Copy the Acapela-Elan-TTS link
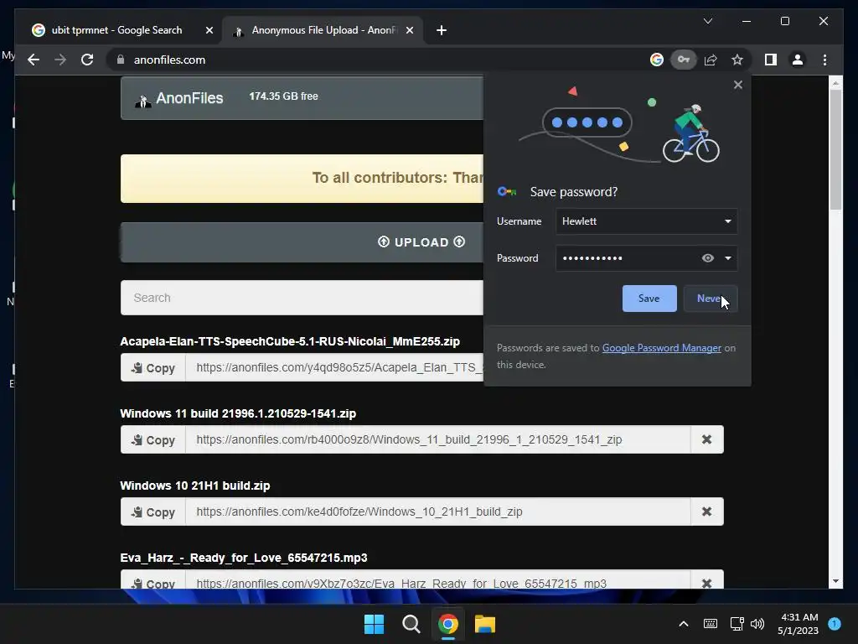The image size is (858, 644). 153,367
